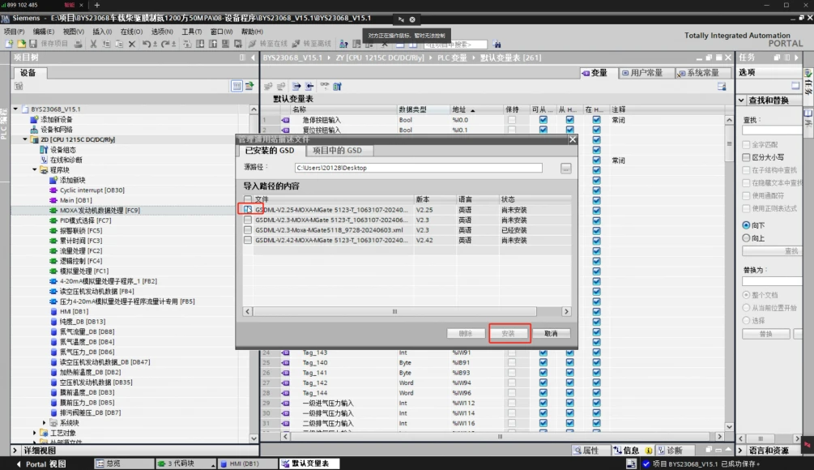814x470 pixels.
Task: Click the 源路径 source path field
Action: pyautogui.click(x=419, y=169)
